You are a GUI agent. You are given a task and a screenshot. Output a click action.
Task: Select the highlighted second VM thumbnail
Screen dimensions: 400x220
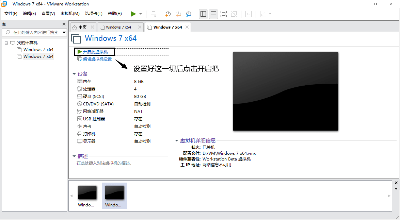pyautogui.click(x=114, y=196)
